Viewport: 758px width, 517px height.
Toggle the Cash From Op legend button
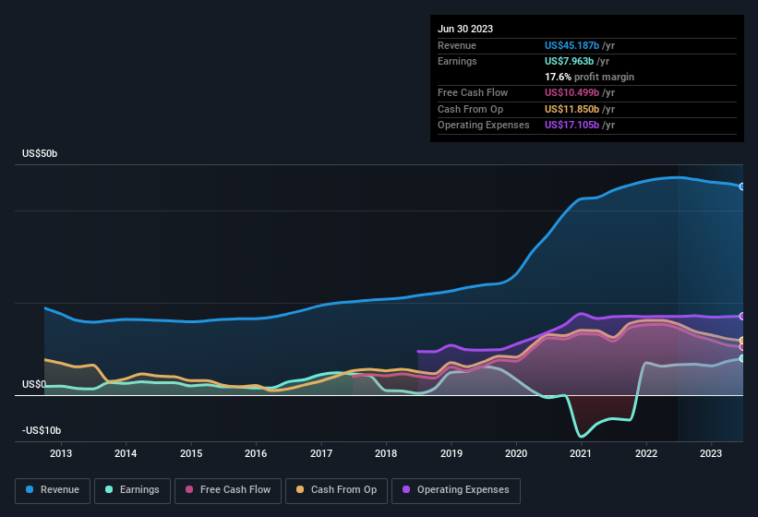pyautogui.click(x=336, y=490)
